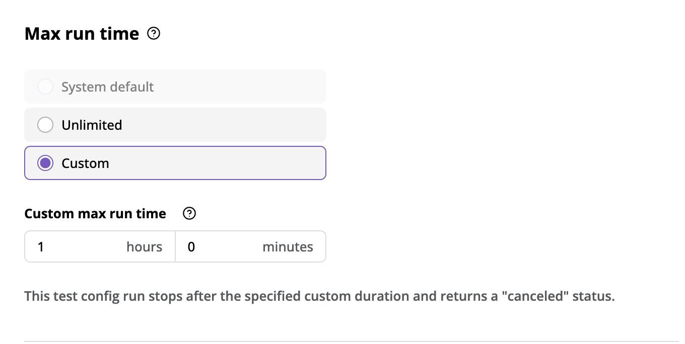Click empty area of purple-bordered Custom row

pos(217,163)
